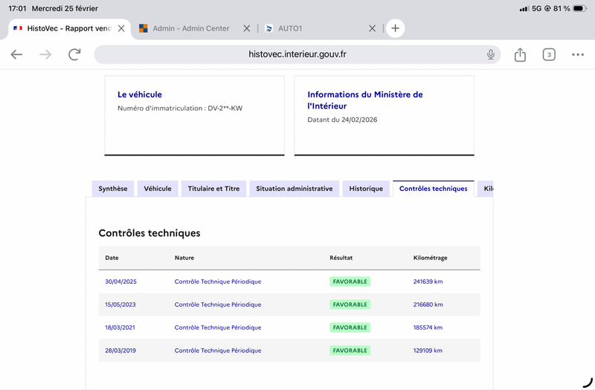The image size is (595, 390).
Task: Select the Situation administrative tab
Action: click(294, 189)
